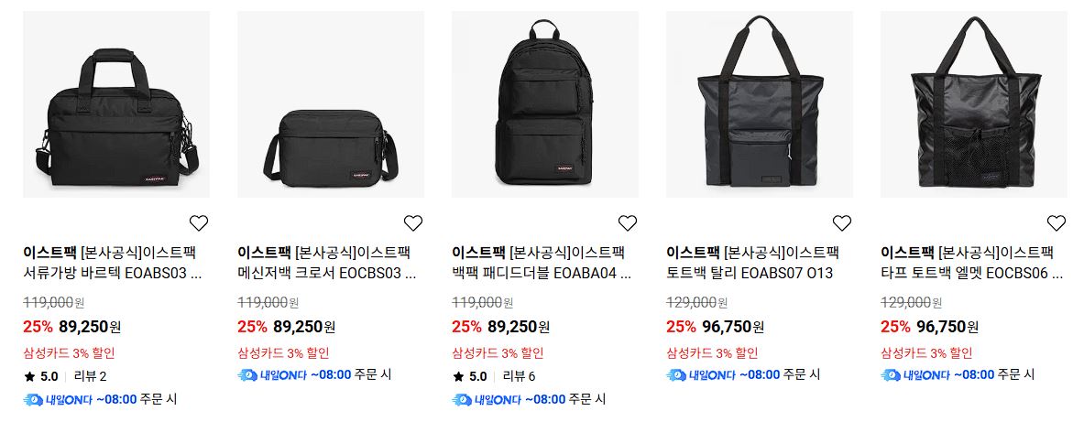Viewport: 1073px width, 422px height.
Task: Open 백팩 패디드더블 EOABA04 product title
Action: click(542, 264)
